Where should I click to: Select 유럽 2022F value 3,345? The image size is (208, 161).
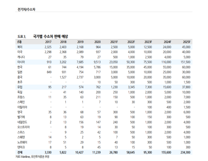click(x=131, y=87)
